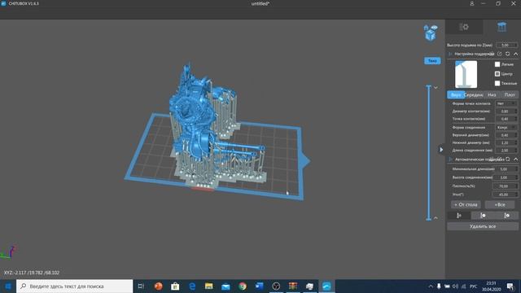Click the layer slider top chevron
The image size is (521, 293).
click(436, 88)
